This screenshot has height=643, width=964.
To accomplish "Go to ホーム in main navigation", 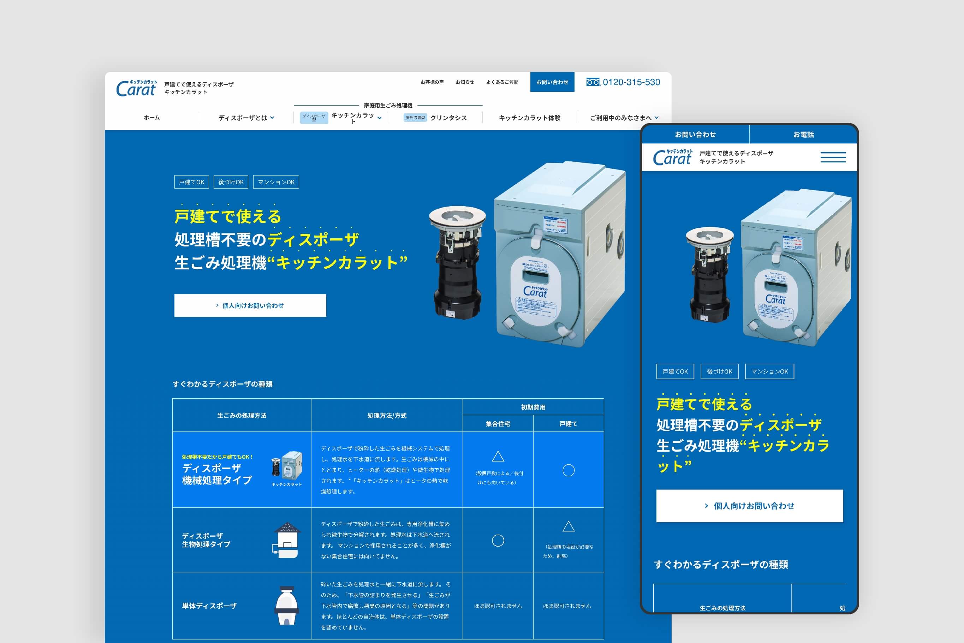I will click(x=152, y=118).
